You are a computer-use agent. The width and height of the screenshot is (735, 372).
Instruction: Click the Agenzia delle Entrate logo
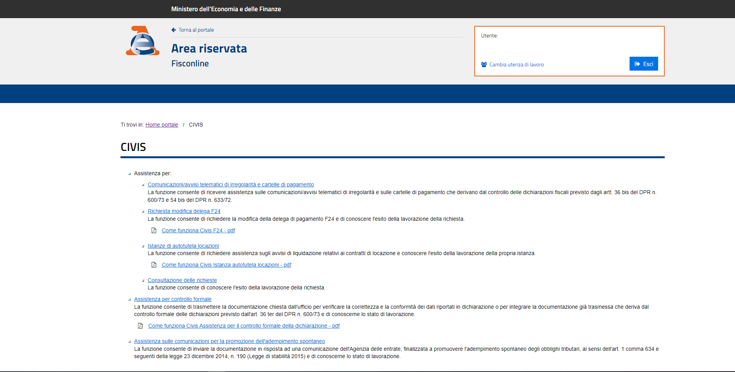coord(143,41)
